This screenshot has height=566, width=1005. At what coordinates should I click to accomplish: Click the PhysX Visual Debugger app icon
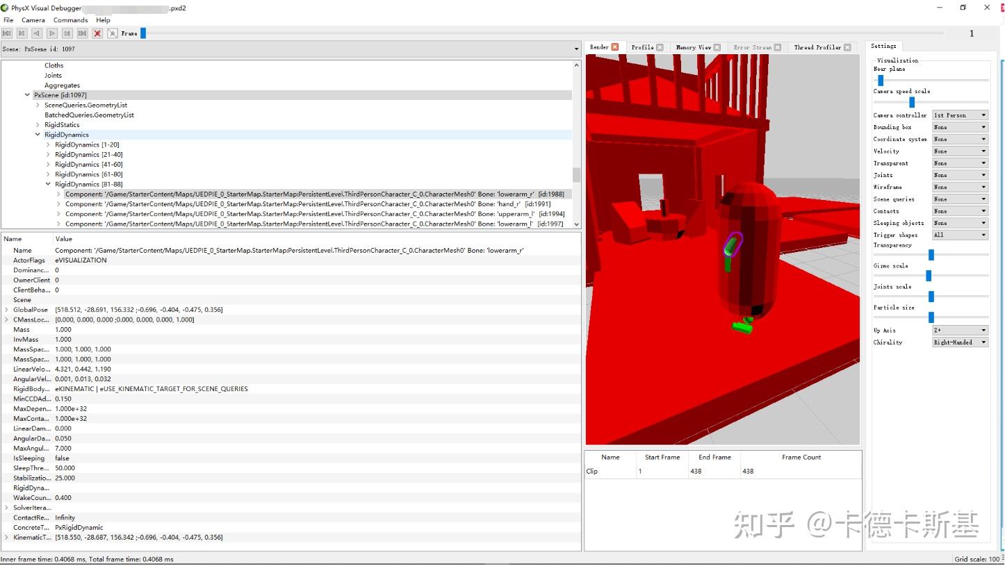pos(5,8)
